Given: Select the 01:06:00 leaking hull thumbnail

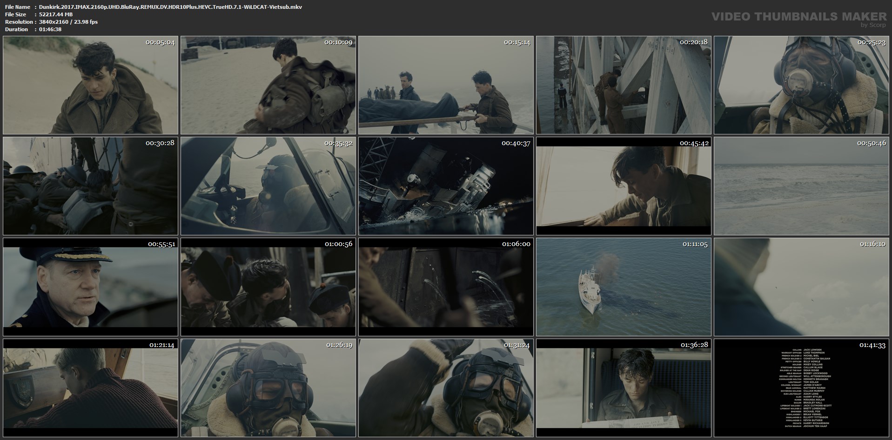Looking at the screenshot, I should click(446, 287).
